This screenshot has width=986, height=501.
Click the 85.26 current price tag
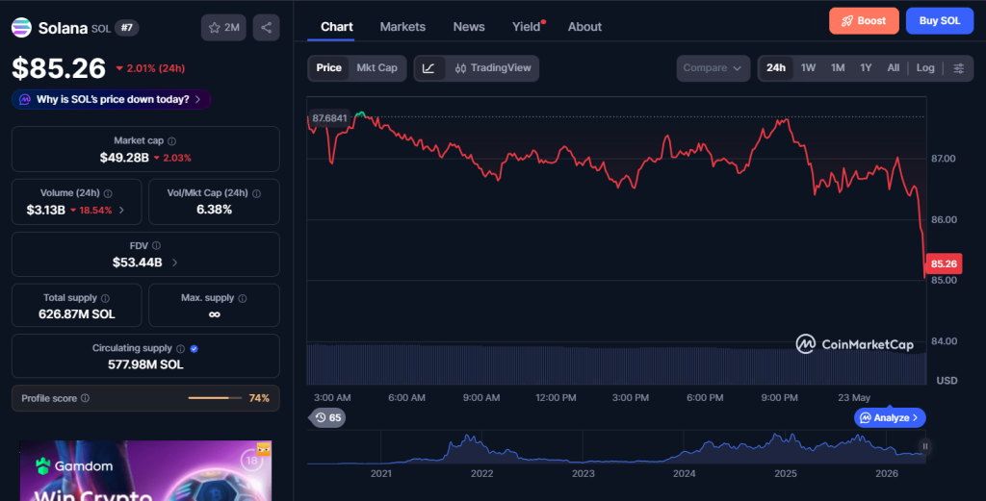(944, 263)
